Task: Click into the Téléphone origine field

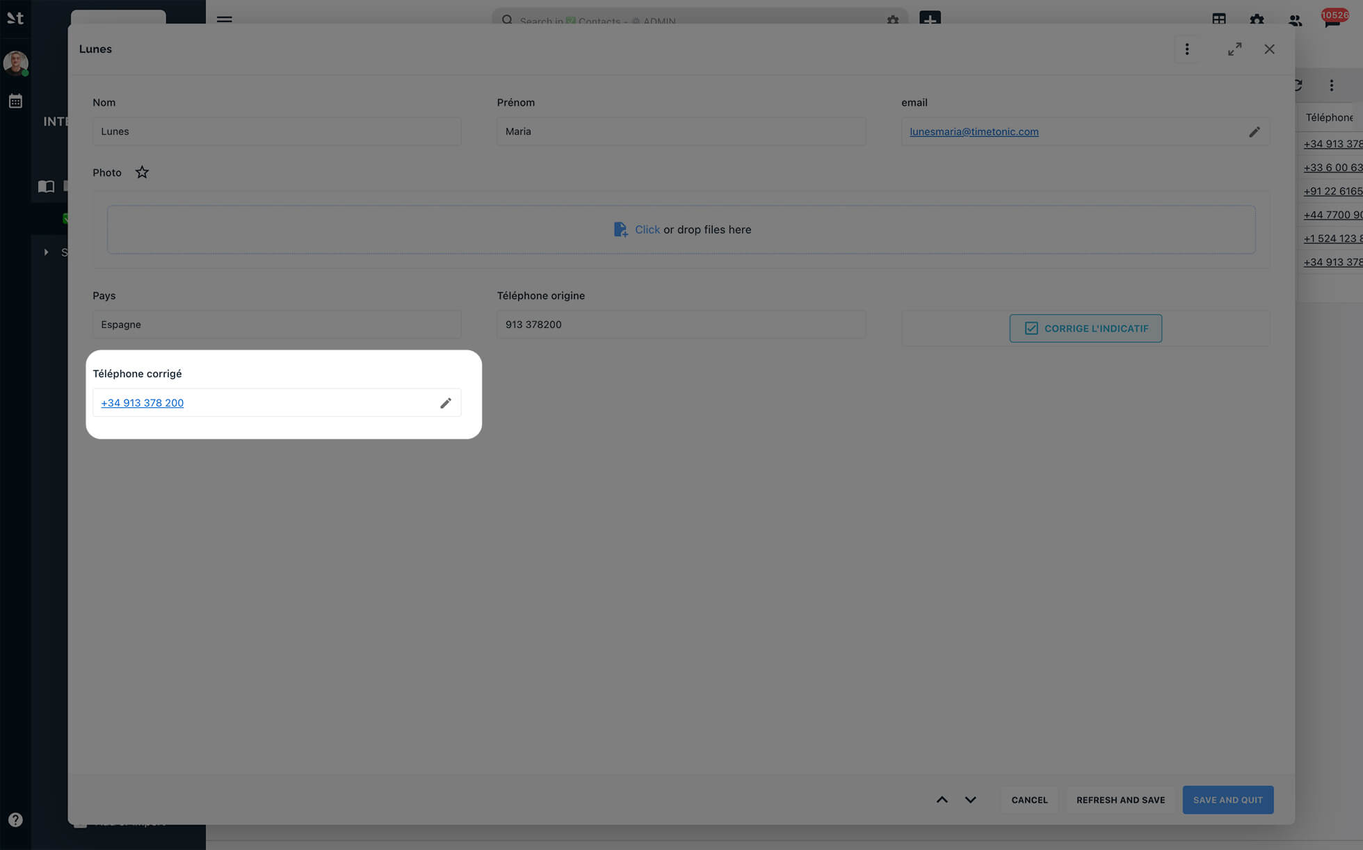Action: click(680, 325)
